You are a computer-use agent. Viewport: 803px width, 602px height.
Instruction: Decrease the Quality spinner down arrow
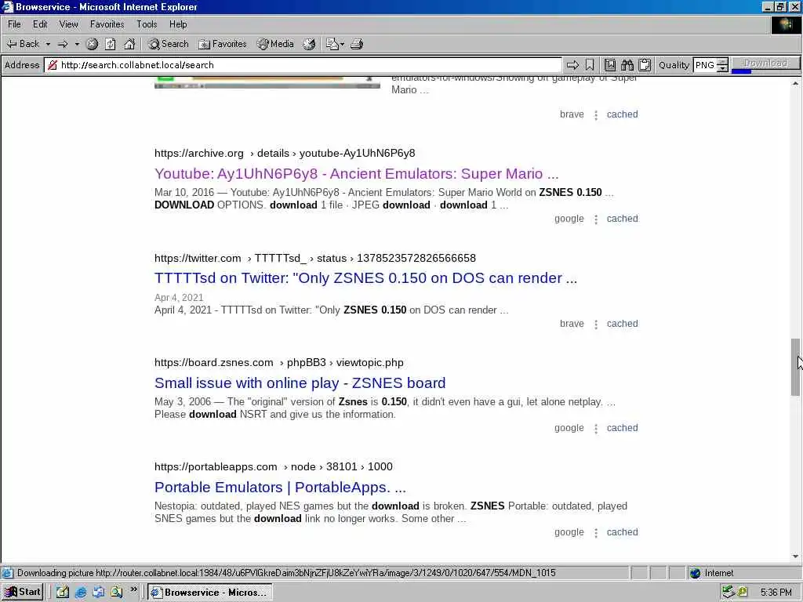click(722, 68)
